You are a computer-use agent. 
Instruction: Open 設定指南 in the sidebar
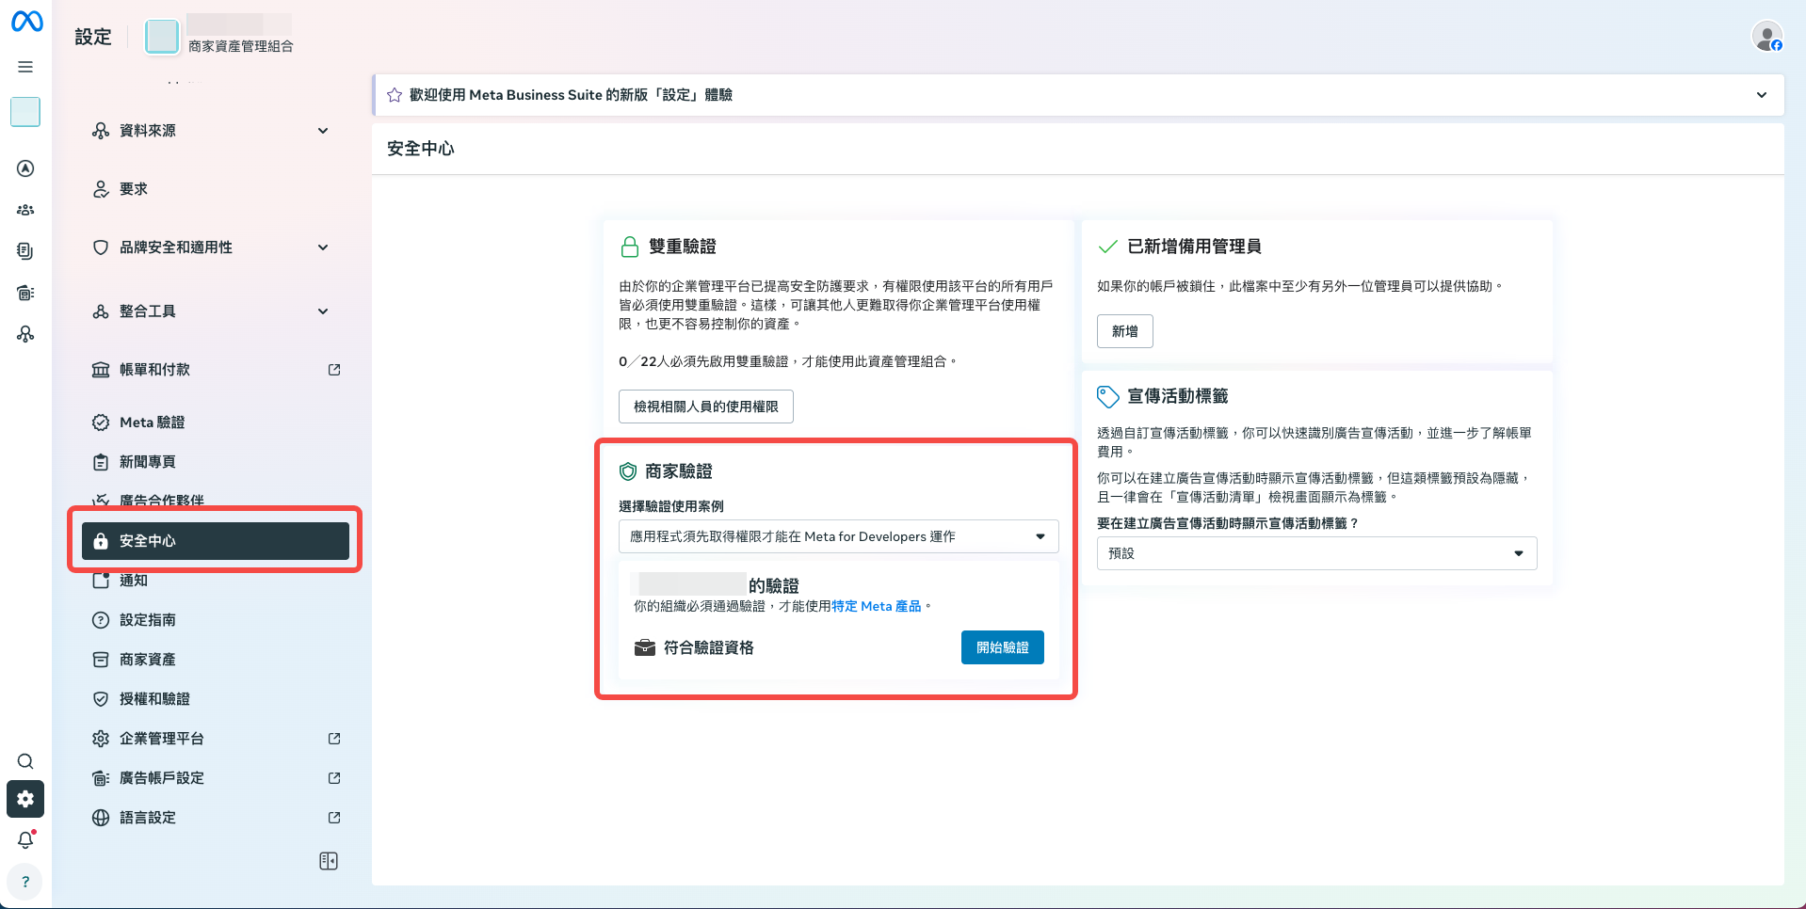(x=215, y=620)
